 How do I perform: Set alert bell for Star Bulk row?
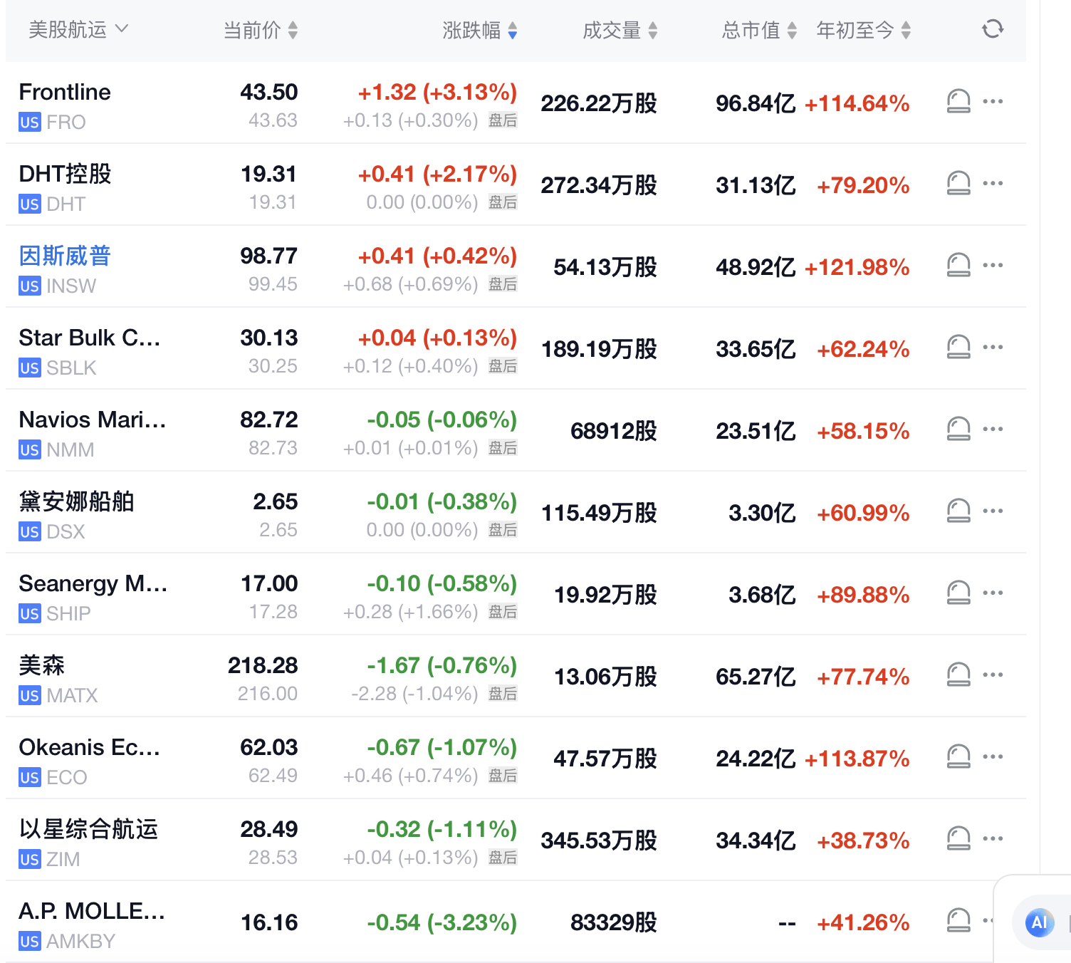pyautogui.click(x=958, y=347)
